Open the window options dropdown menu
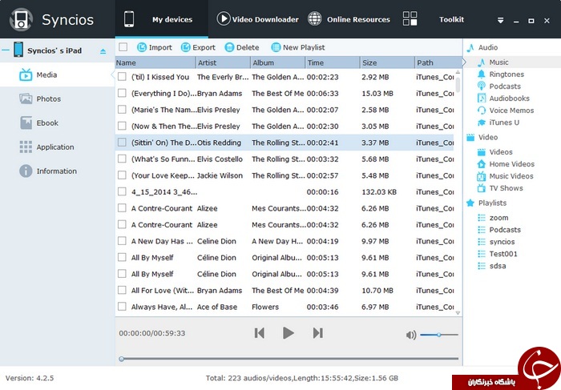 click(501, 20)
